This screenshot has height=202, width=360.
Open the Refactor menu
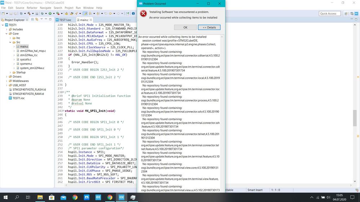(32, 8)
